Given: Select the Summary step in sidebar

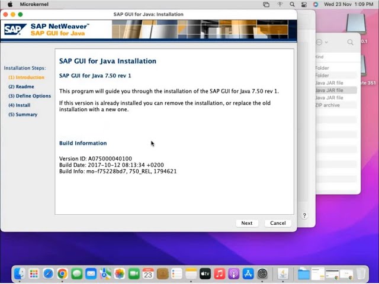Looking at the screenshot, I should pos(23,114).
